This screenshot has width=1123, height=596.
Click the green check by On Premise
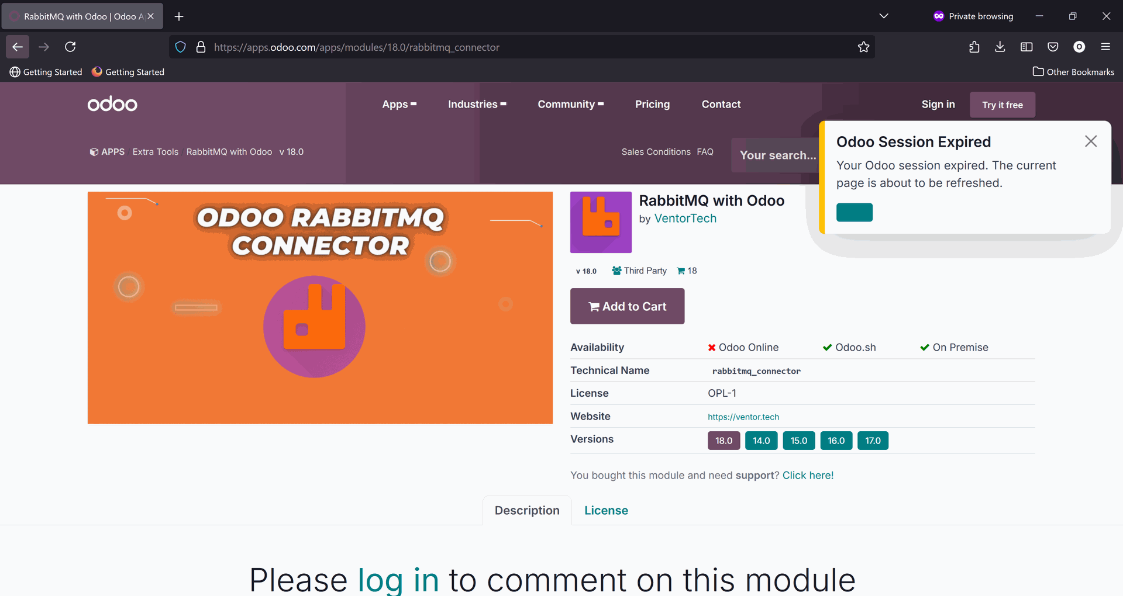(x=925, y=348)
